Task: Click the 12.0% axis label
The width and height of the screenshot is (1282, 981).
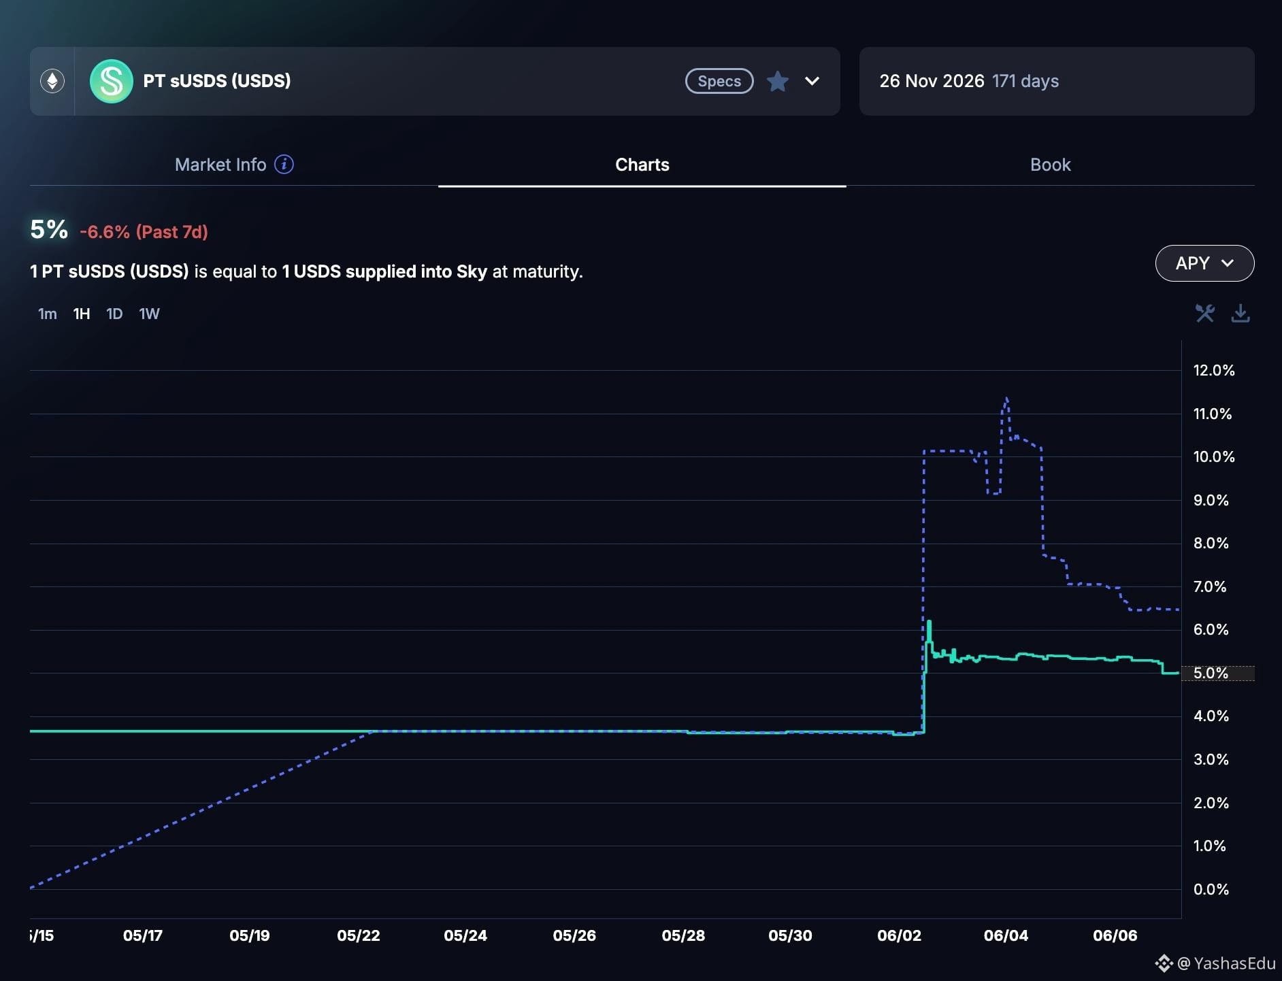Action: click(1214, 370)
